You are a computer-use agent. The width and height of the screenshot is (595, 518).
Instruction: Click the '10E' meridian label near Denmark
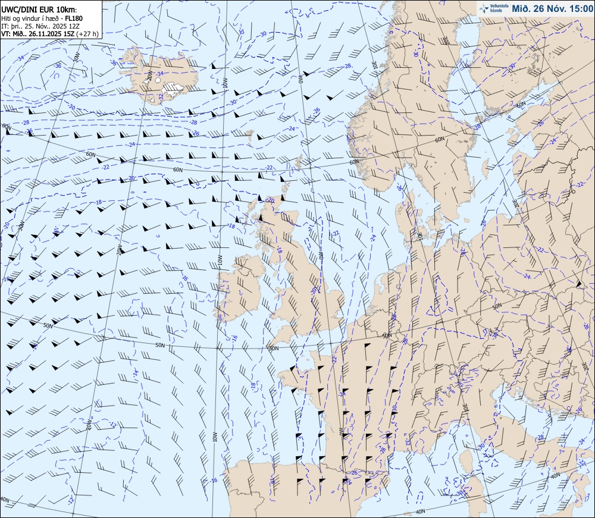(x=419, y=236)
